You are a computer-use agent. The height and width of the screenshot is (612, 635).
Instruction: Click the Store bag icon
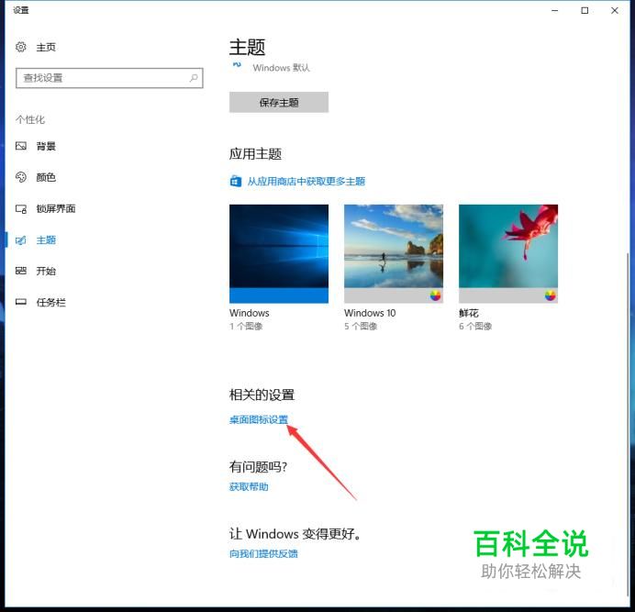tap(236, 181)
